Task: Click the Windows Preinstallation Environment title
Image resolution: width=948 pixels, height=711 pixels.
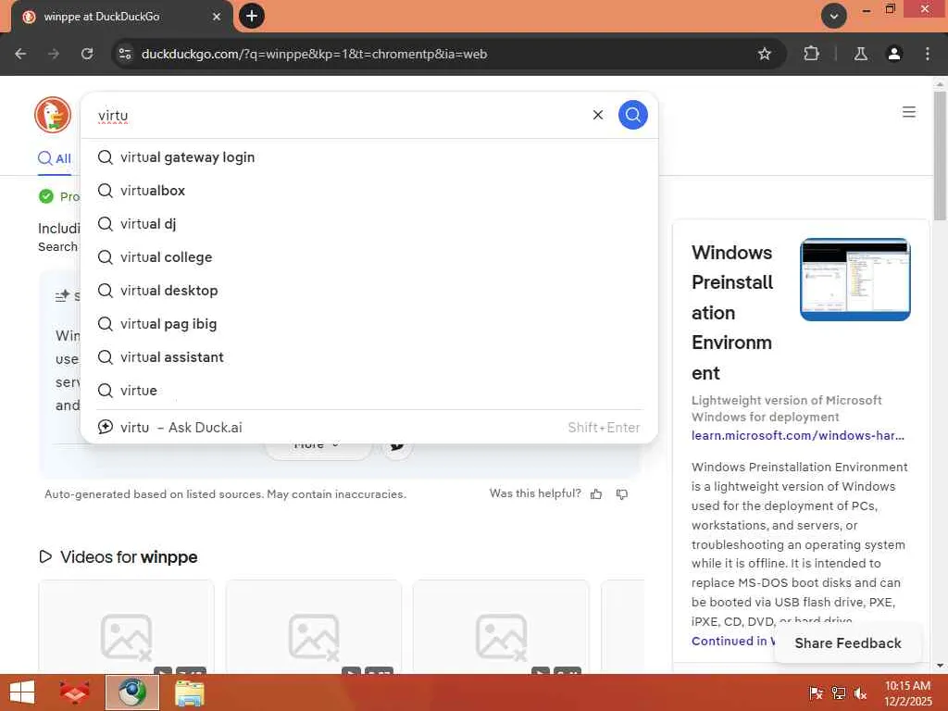Action: (732, 313)
